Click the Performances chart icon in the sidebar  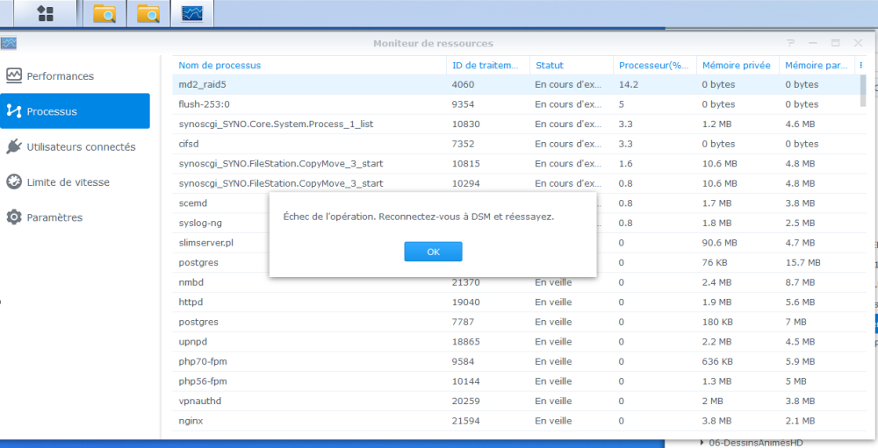pos(13,76)
